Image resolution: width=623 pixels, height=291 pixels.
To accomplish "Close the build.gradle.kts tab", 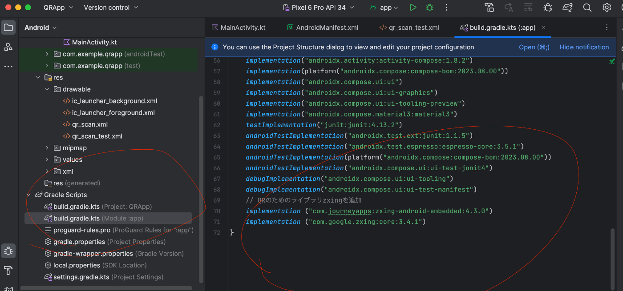I will click(x=543, y=28).
